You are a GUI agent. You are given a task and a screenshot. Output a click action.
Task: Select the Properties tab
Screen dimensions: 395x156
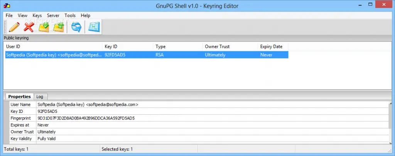[19, 97]
